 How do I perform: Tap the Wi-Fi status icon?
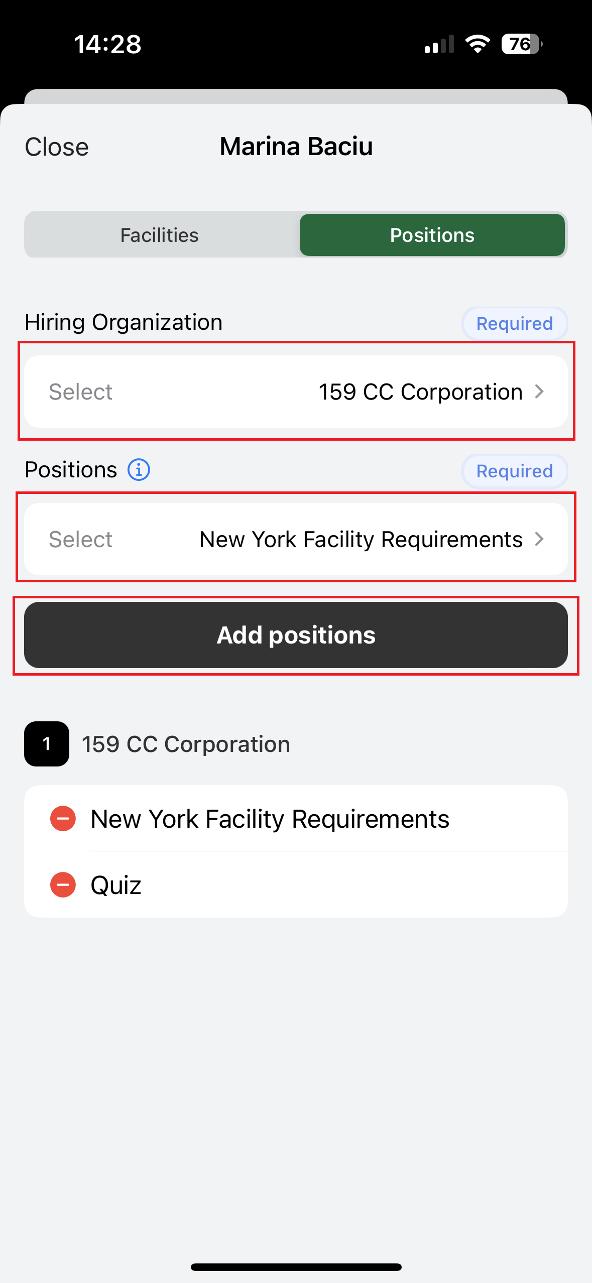[x=477, y=44]
